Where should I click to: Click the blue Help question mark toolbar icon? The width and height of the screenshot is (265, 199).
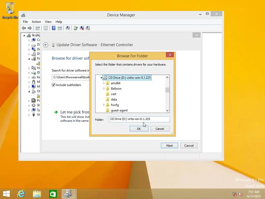tap(54, 28)
